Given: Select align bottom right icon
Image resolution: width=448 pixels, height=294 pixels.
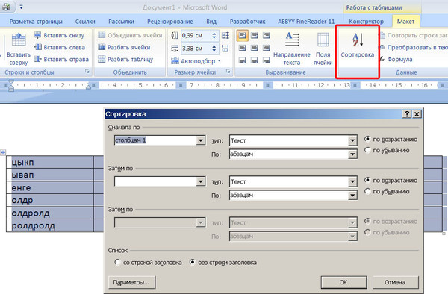Looking at the screenshot, I should 267,60.
